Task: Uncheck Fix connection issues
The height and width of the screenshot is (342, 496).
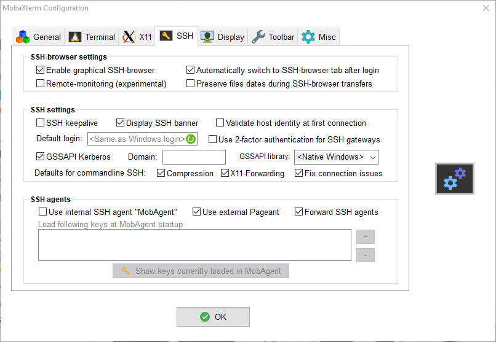Action: [298, 173]
